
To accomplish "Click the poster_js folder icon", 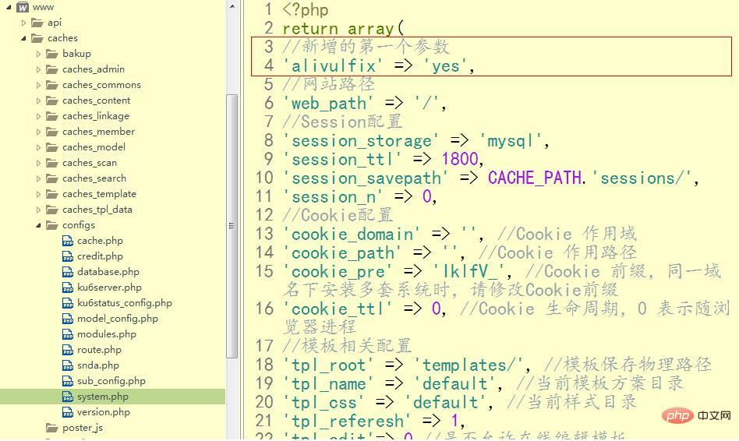I will point(52,427).
